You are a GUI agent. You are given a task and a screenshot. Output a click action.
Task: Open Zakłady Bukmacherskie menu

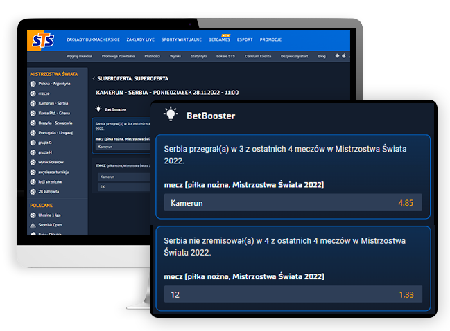click(x=93, y=40)
